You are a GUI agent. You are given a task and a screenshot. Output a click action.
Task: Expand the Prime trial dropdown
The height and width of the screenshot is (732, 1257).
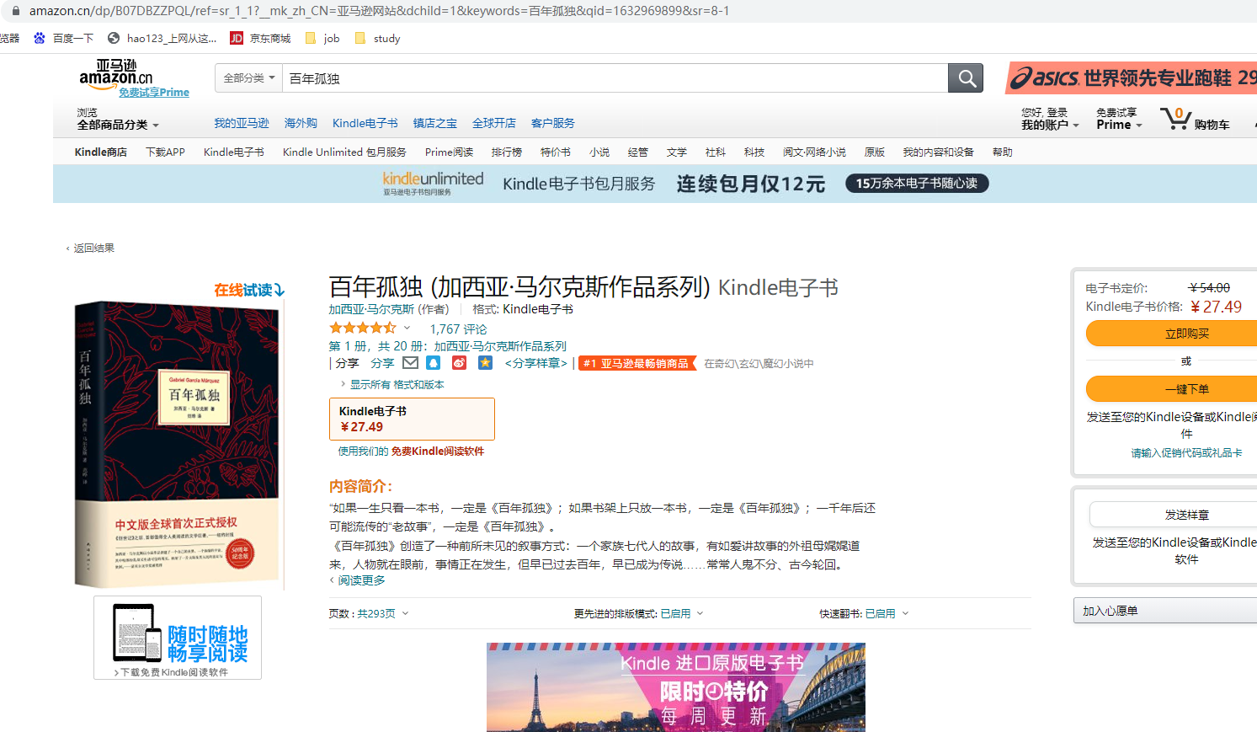(1119, 125)
